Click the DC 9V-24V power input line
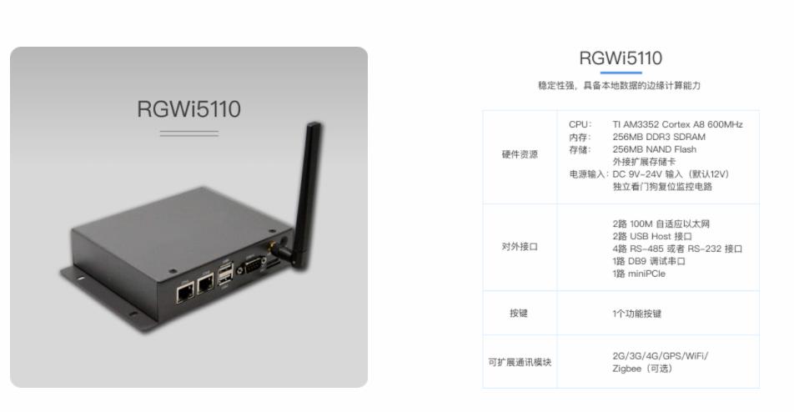 [671, 174]
